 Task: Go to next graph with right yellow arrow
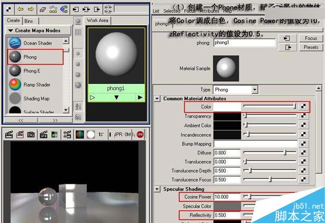point(31,10)
